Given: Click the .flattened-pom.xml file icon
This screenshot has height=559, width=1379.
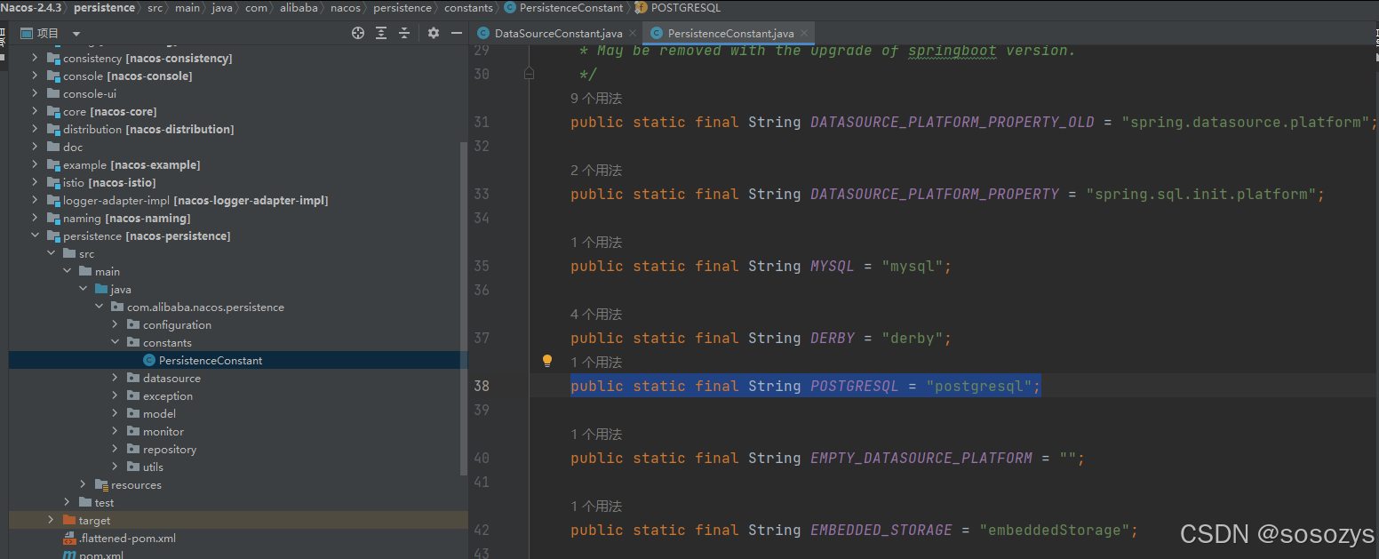Looking at the screenshot, I should 69,539.
